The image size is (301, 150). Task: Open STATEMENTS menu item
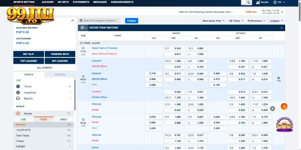click(81, 2)
